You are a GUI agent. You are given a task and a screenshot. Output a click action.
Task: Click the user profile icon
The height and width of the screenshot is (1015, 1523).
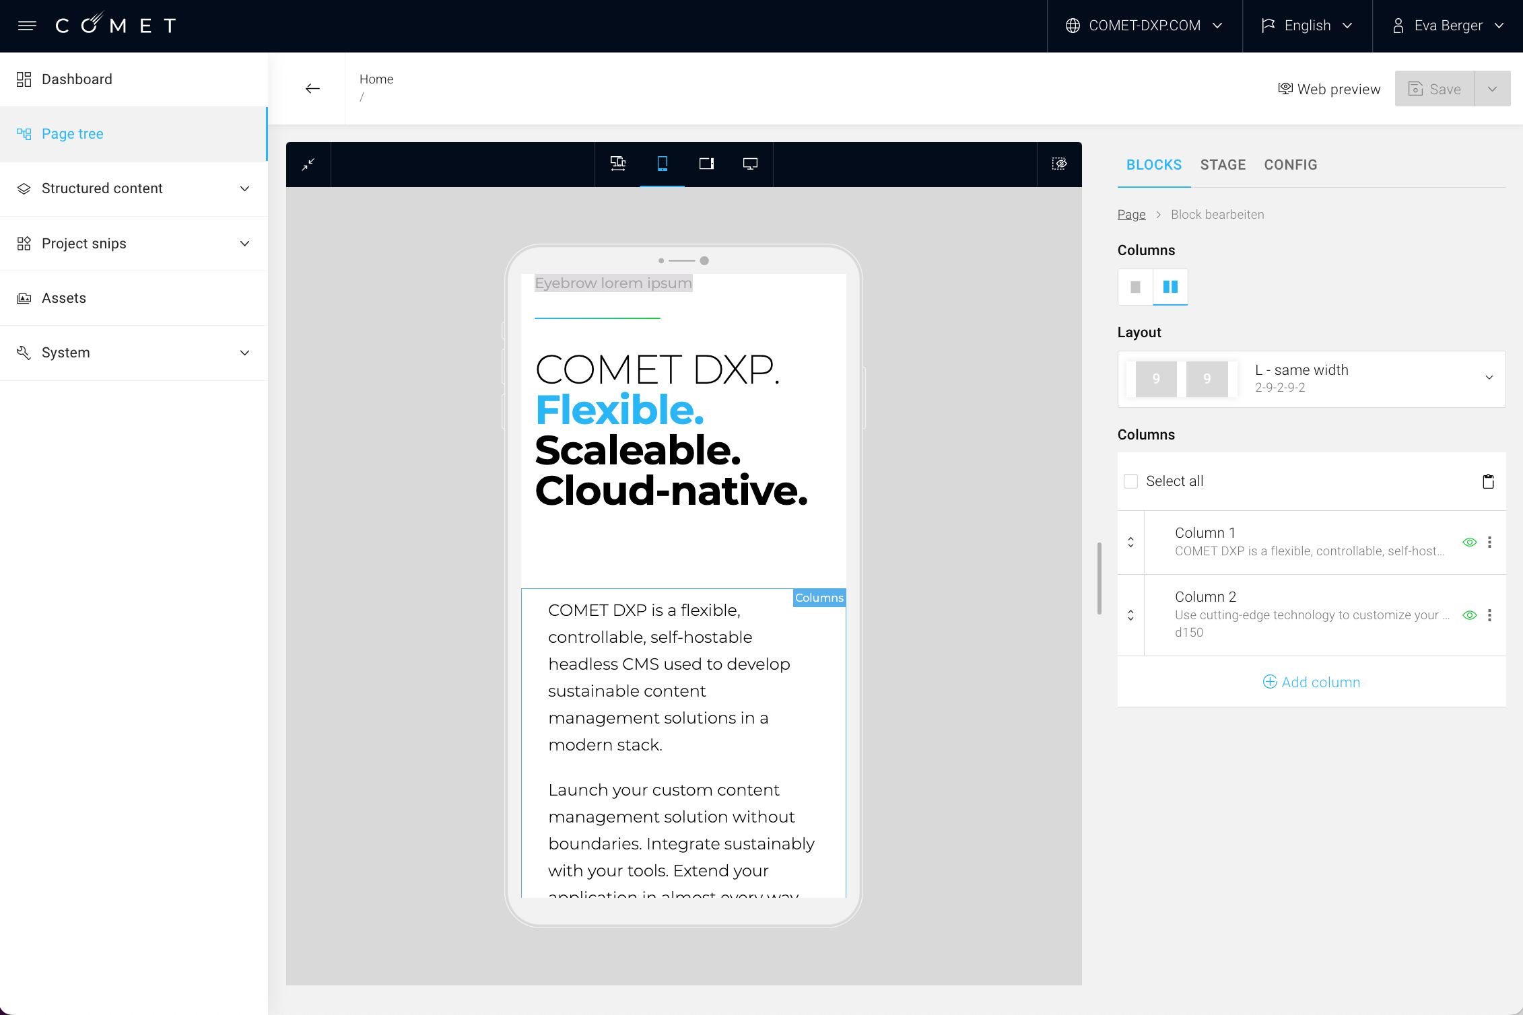(x=1398, y=26)
